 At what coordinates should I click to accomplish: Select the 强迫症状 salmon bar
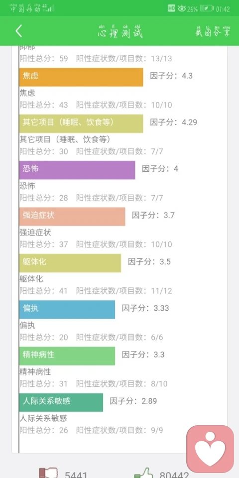pos(72,217)
